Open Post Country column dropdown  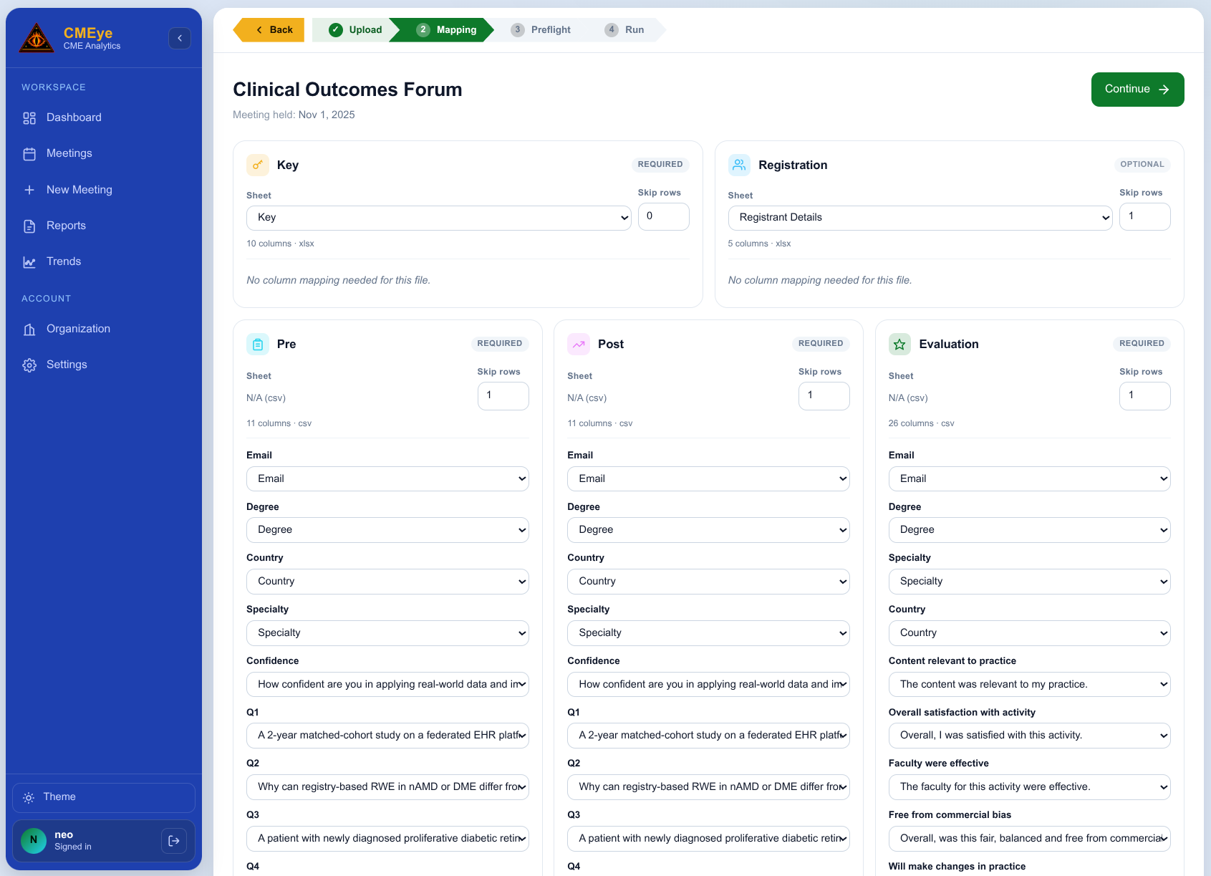point(708,582)
